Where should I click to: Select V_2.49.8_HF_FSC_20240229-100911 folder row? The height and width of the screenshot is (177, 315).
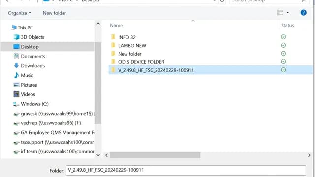[210, 70]
